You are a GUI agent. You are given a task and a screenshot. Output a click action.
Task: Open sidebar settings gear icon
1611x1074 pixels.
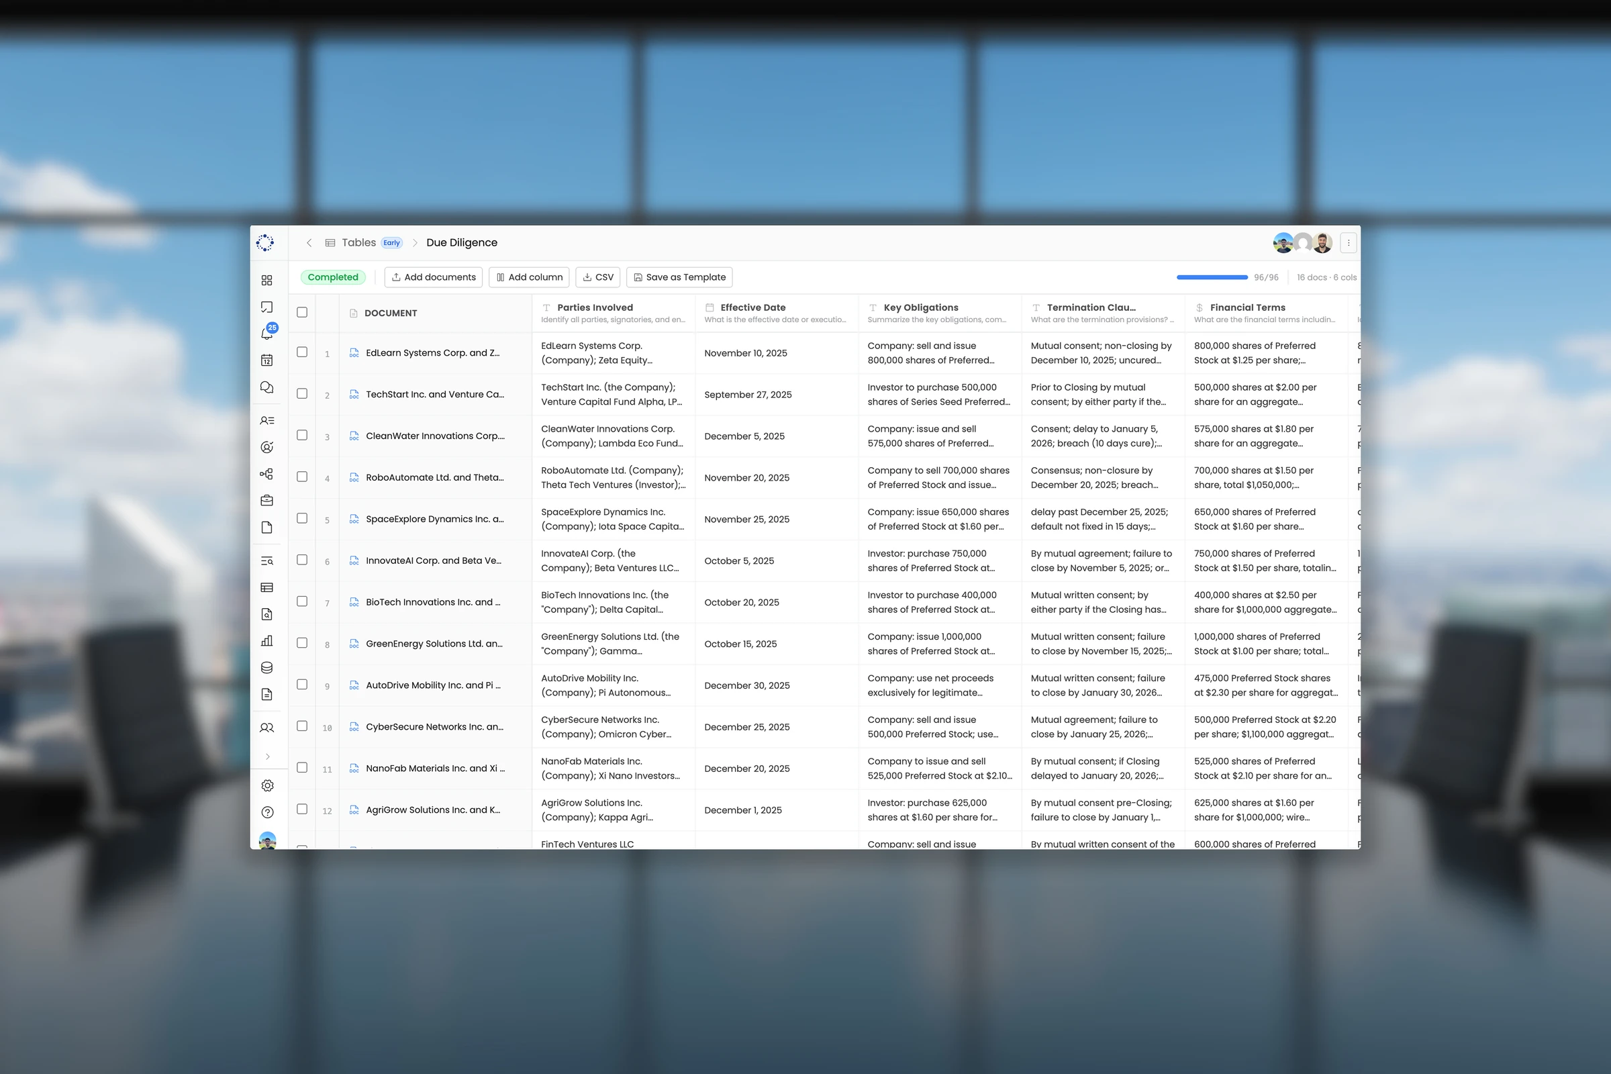pos(267,785)
